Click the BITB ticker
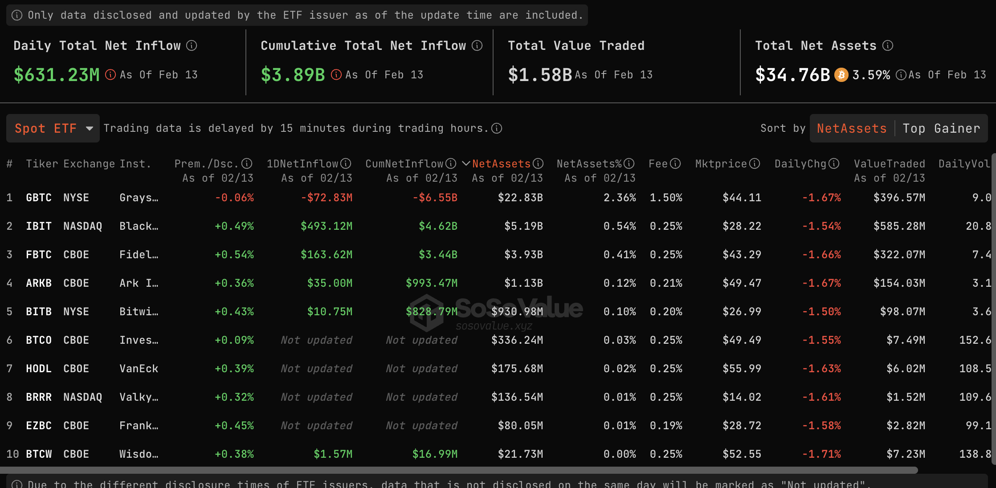The width and height of the screenshot is (996, 488). pos(39,311)
